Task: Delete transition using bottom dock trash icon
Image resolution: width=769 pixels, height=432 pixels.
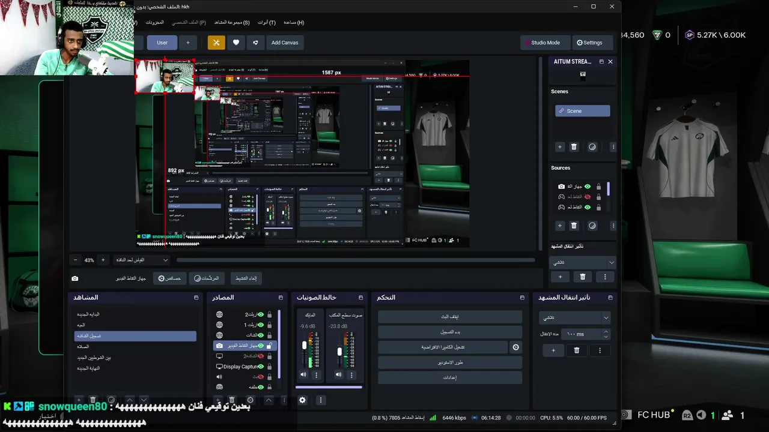Action: tap(577, 350)
